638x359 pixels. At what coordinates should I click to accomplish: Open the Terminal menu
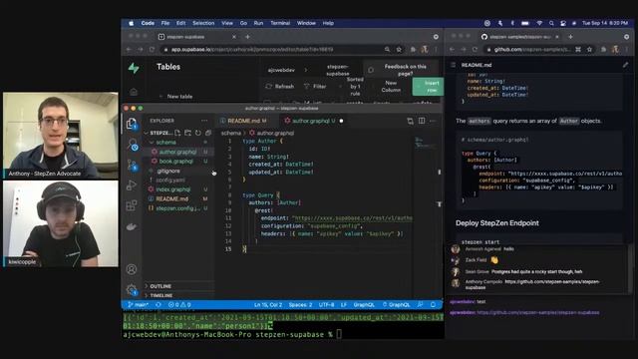[280, 23]
